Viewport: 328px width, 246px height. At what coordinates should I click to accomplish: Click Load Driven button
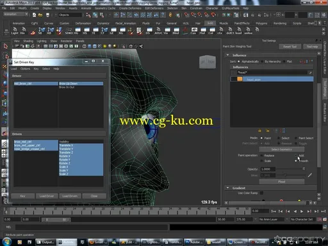pyautogui.click(x=70, y=196)
